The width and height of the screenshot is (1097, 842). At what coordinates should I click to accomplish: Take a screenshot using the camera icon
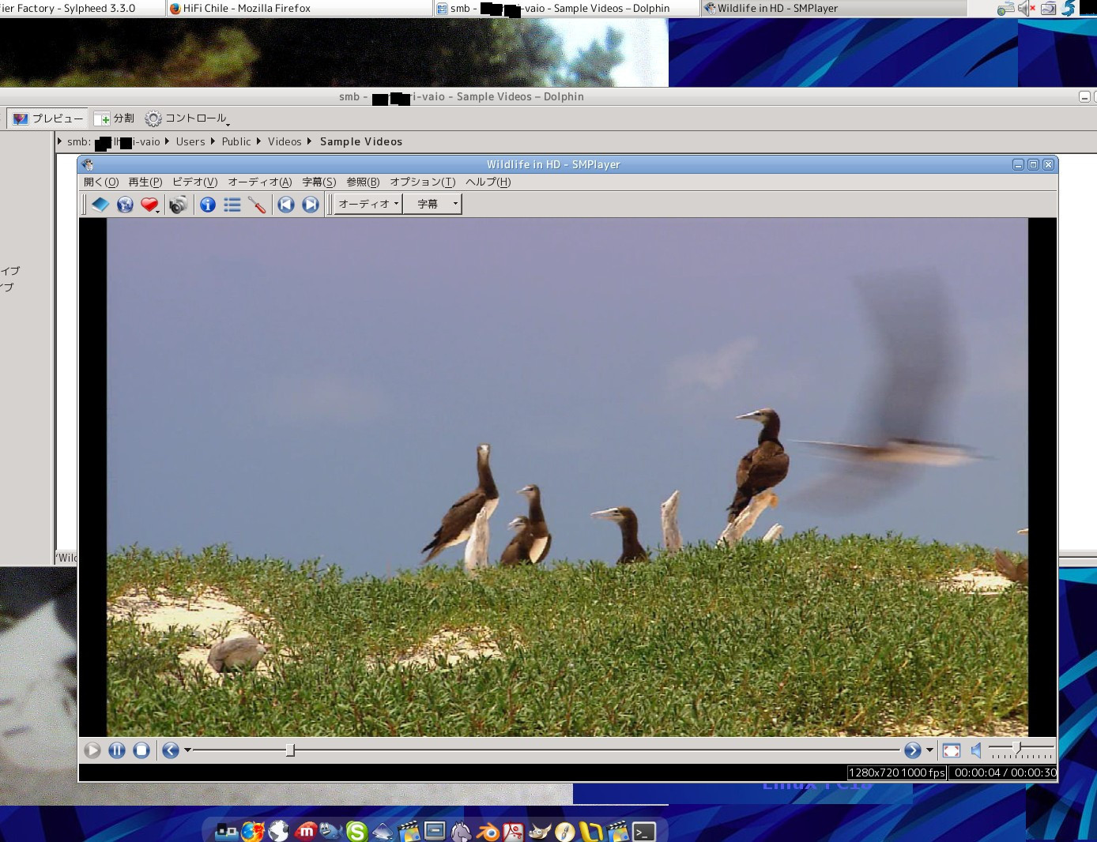point(178,204)
